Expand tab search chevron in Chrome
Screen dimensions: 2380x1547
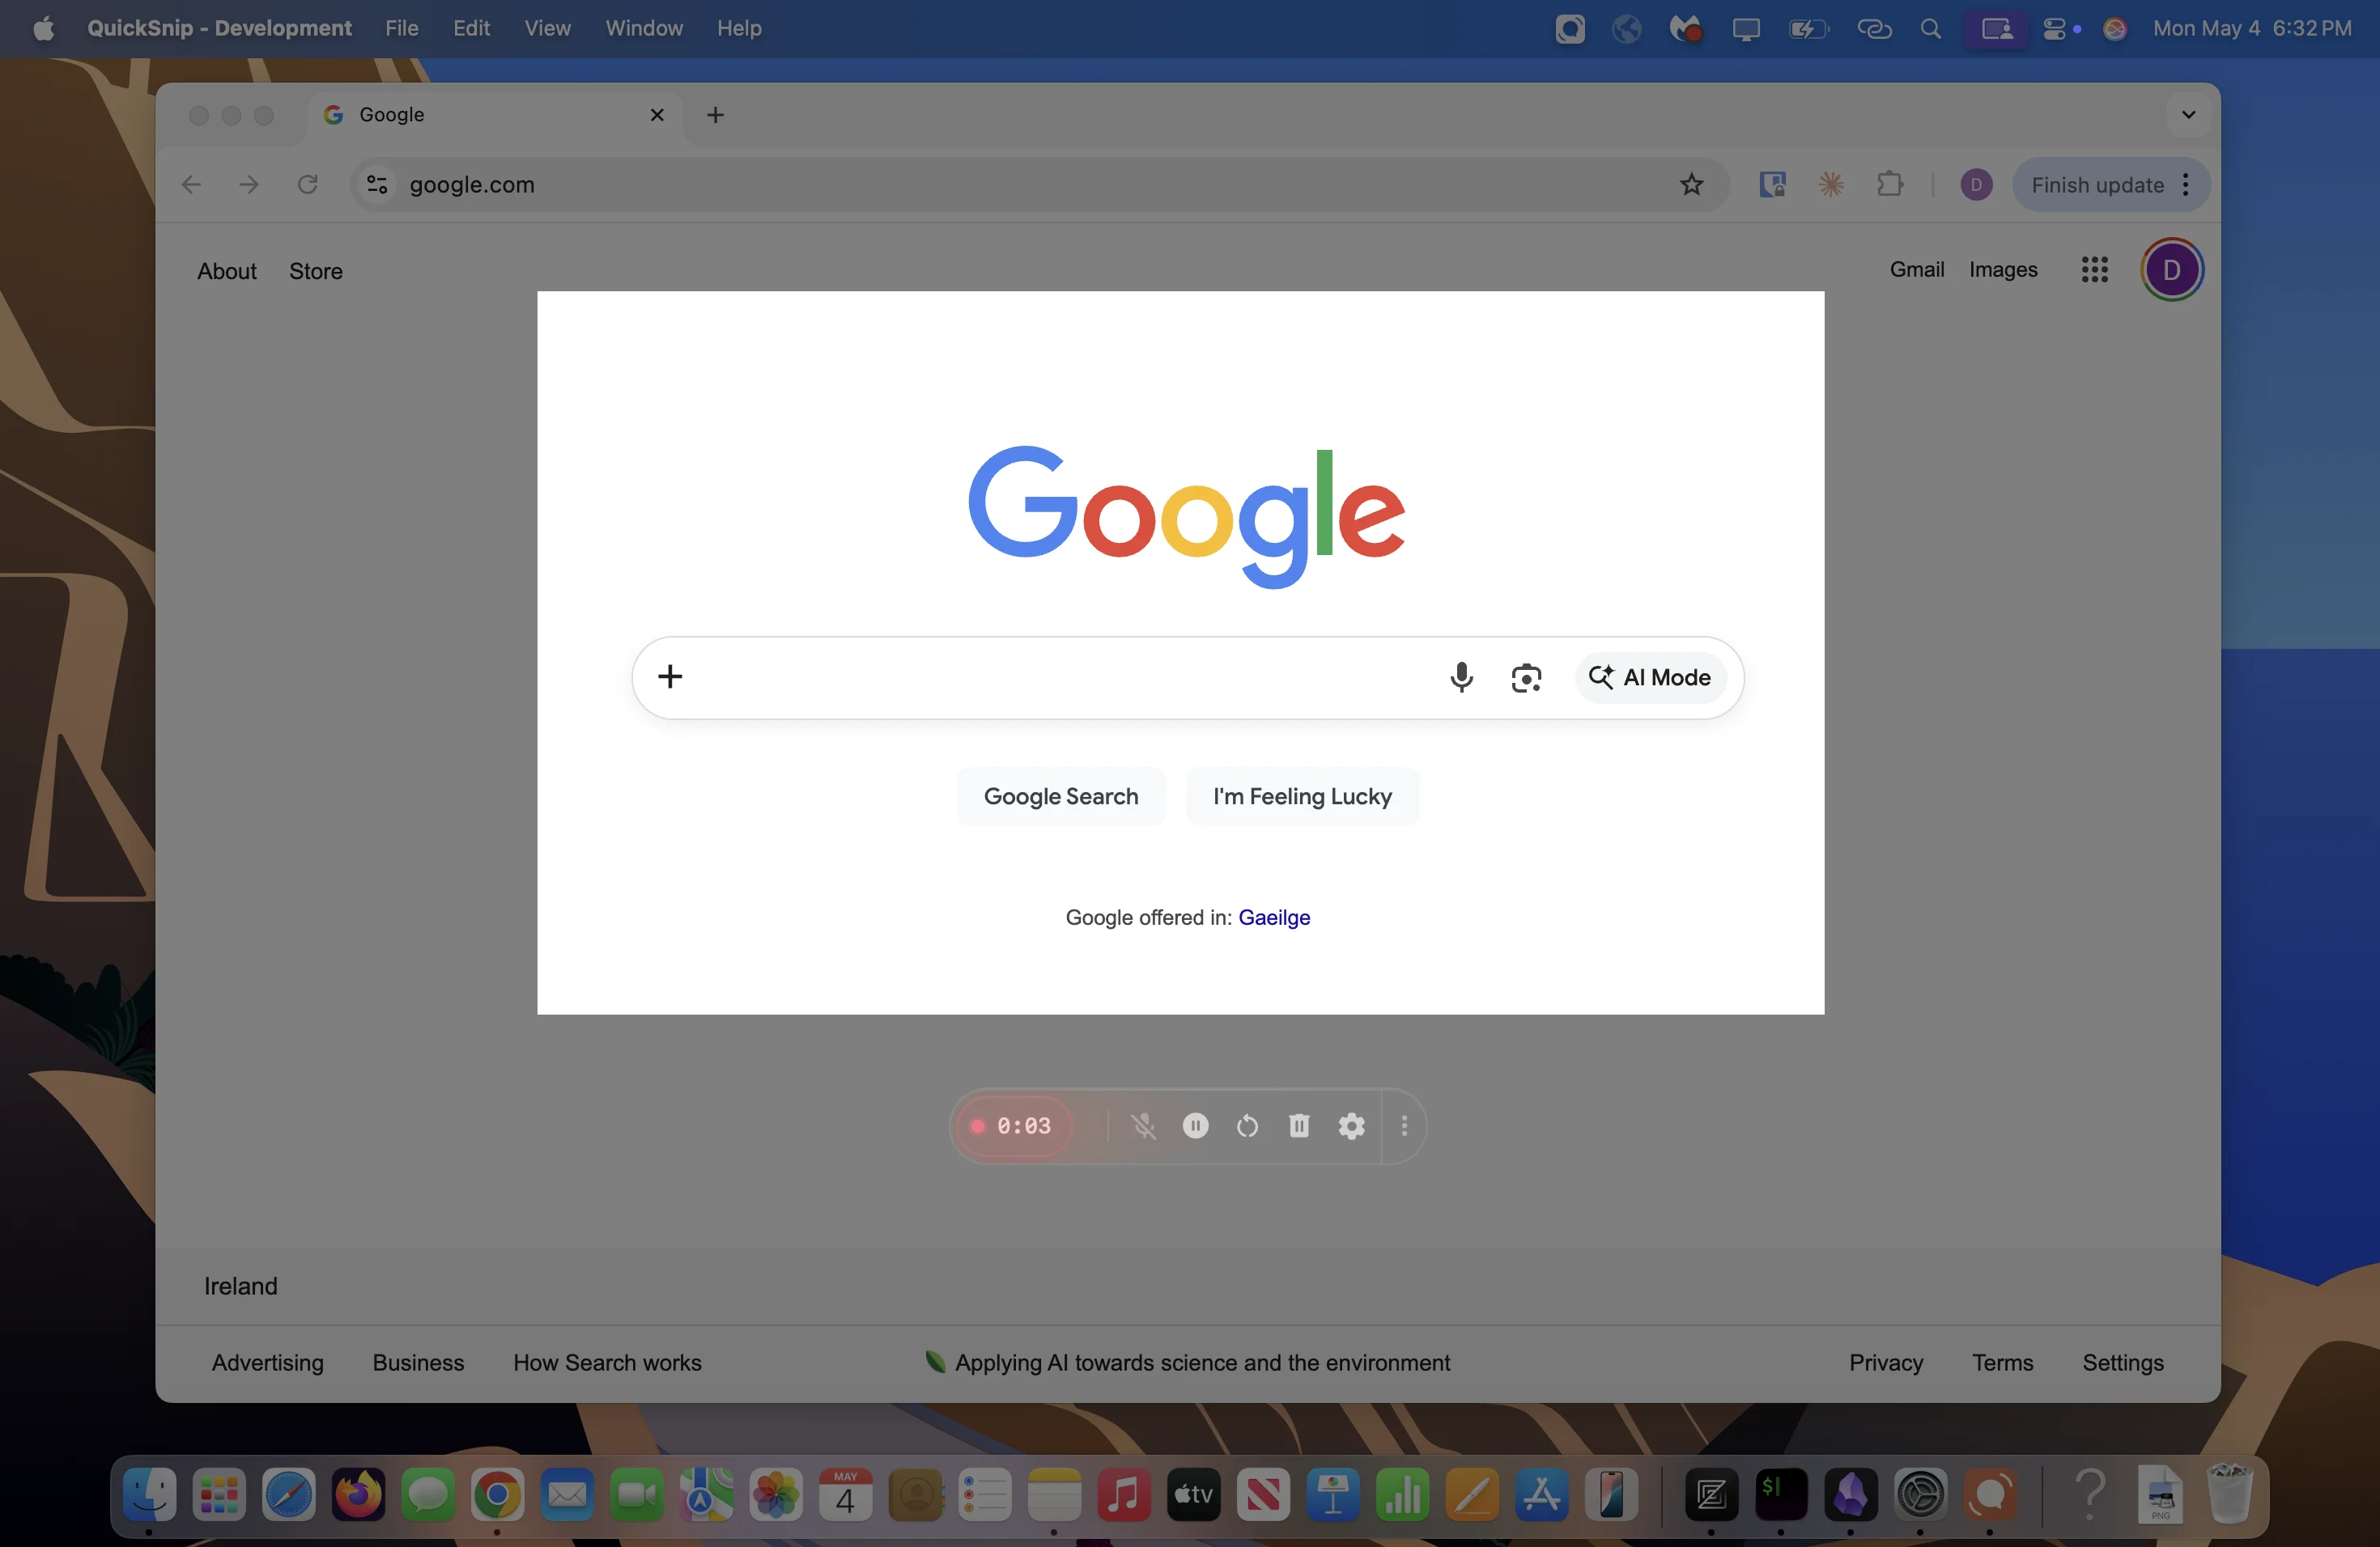coord(2188,115)
